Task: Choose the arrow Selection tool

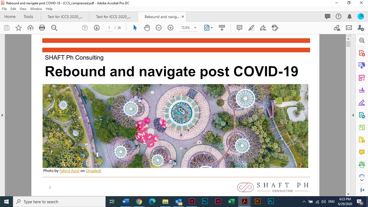Action: click(x=135, y=28)
